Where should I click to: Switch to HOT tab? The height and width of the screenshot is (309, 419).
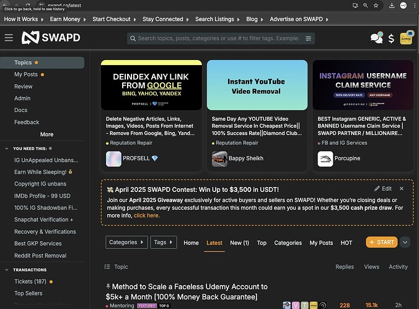point(346,243)
